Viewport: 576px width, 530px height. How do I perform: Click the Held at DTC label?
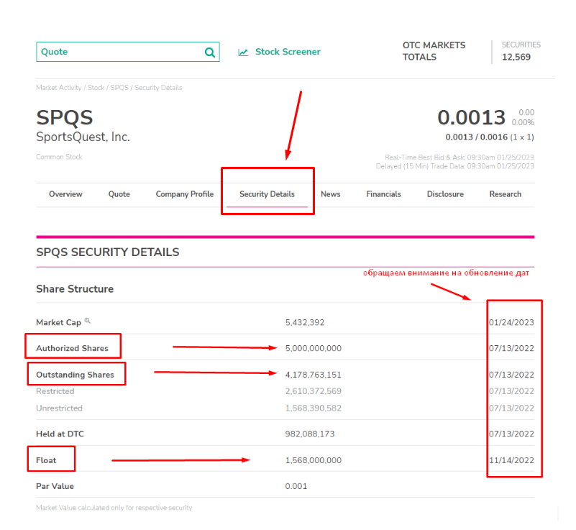click(60, 434)
